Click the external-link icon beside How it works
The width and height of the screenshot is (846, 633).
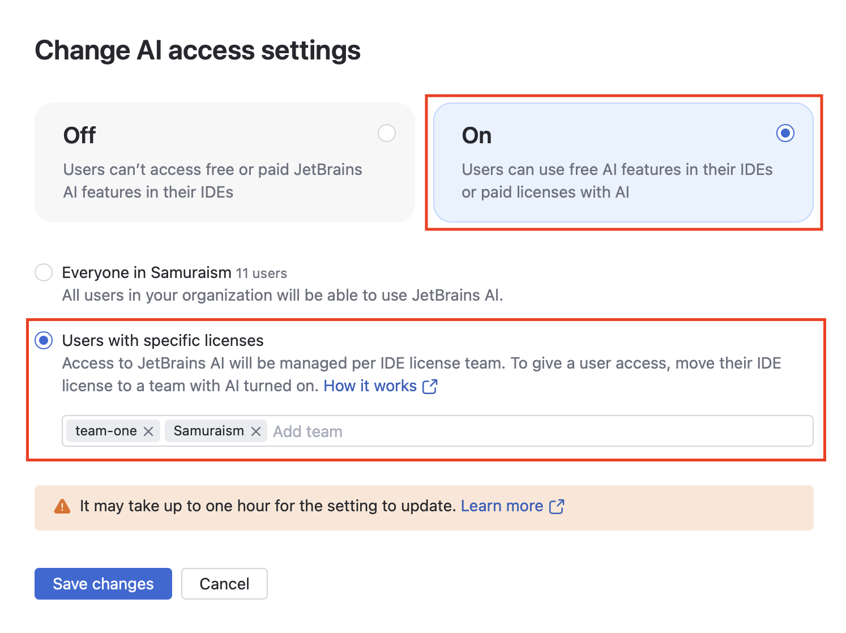430,386
